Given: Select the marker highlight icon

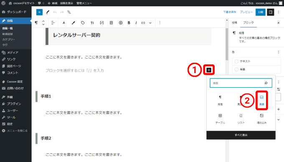Looking at the screenshot, I should point(74,23).
